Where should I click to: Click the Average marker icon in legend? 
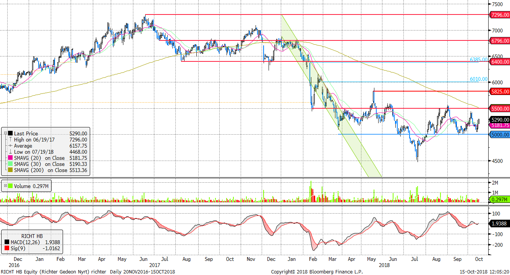click(x=10, y=146)
